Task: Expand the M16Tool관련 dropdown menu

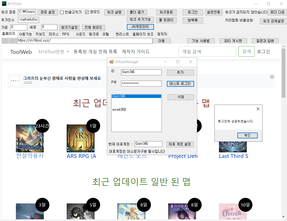Action: pyautogui.click(x=54, y=52)
